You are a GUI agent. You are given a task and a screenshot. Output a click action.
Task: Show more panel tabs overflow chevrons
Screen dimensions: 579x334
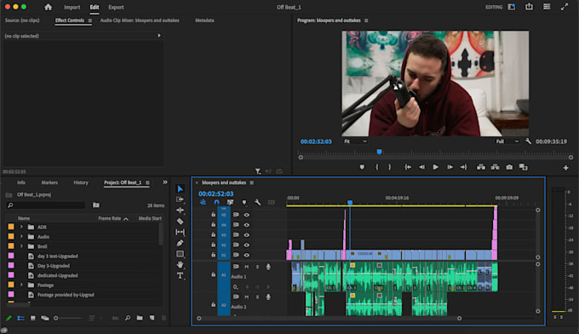(165, 182)
